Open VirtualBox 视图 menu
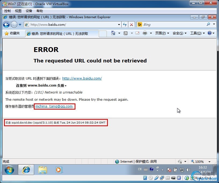The image size is (219, 183). point(18,11)
